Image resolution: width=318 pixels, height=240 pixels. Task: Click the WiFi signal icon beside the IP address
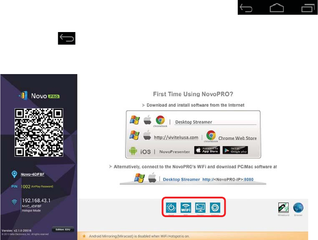point(14,202)
